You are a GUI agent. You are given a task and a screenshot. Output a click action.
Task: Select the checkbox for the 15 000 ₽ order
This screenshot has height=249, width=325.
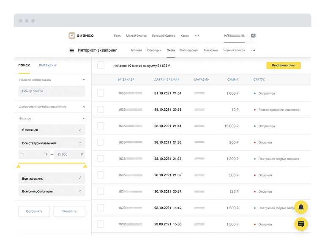pos(101,126)
